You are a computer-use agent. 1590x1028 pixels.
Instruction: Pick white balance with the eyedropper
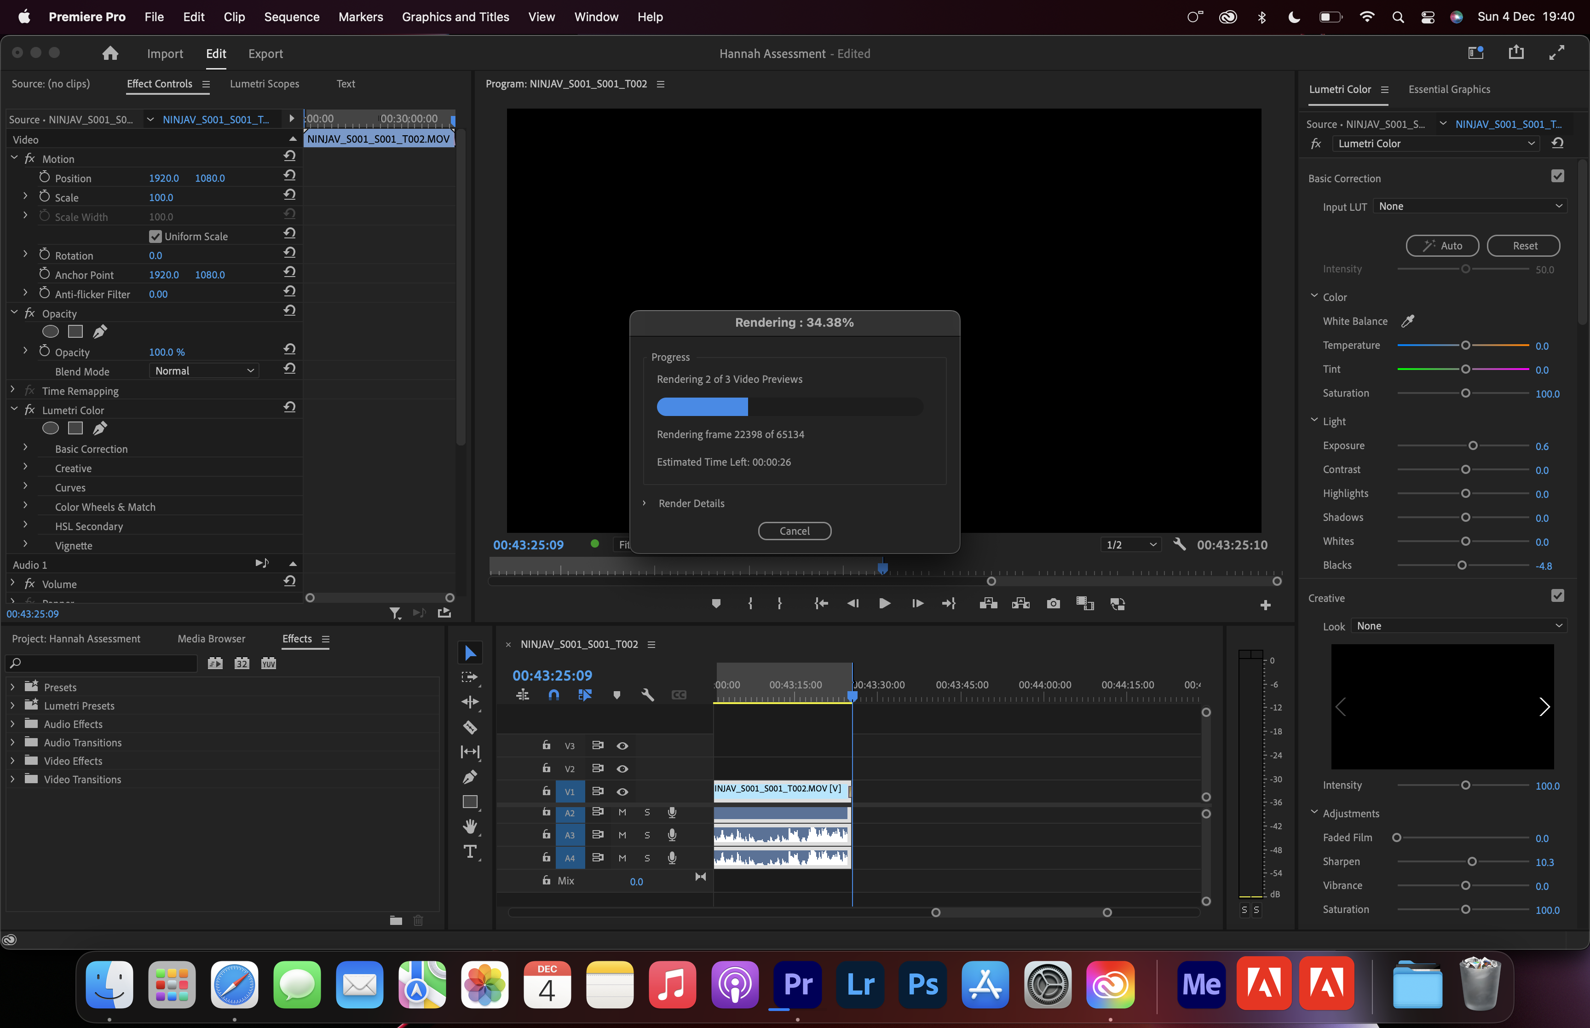tap(1409, 321)
